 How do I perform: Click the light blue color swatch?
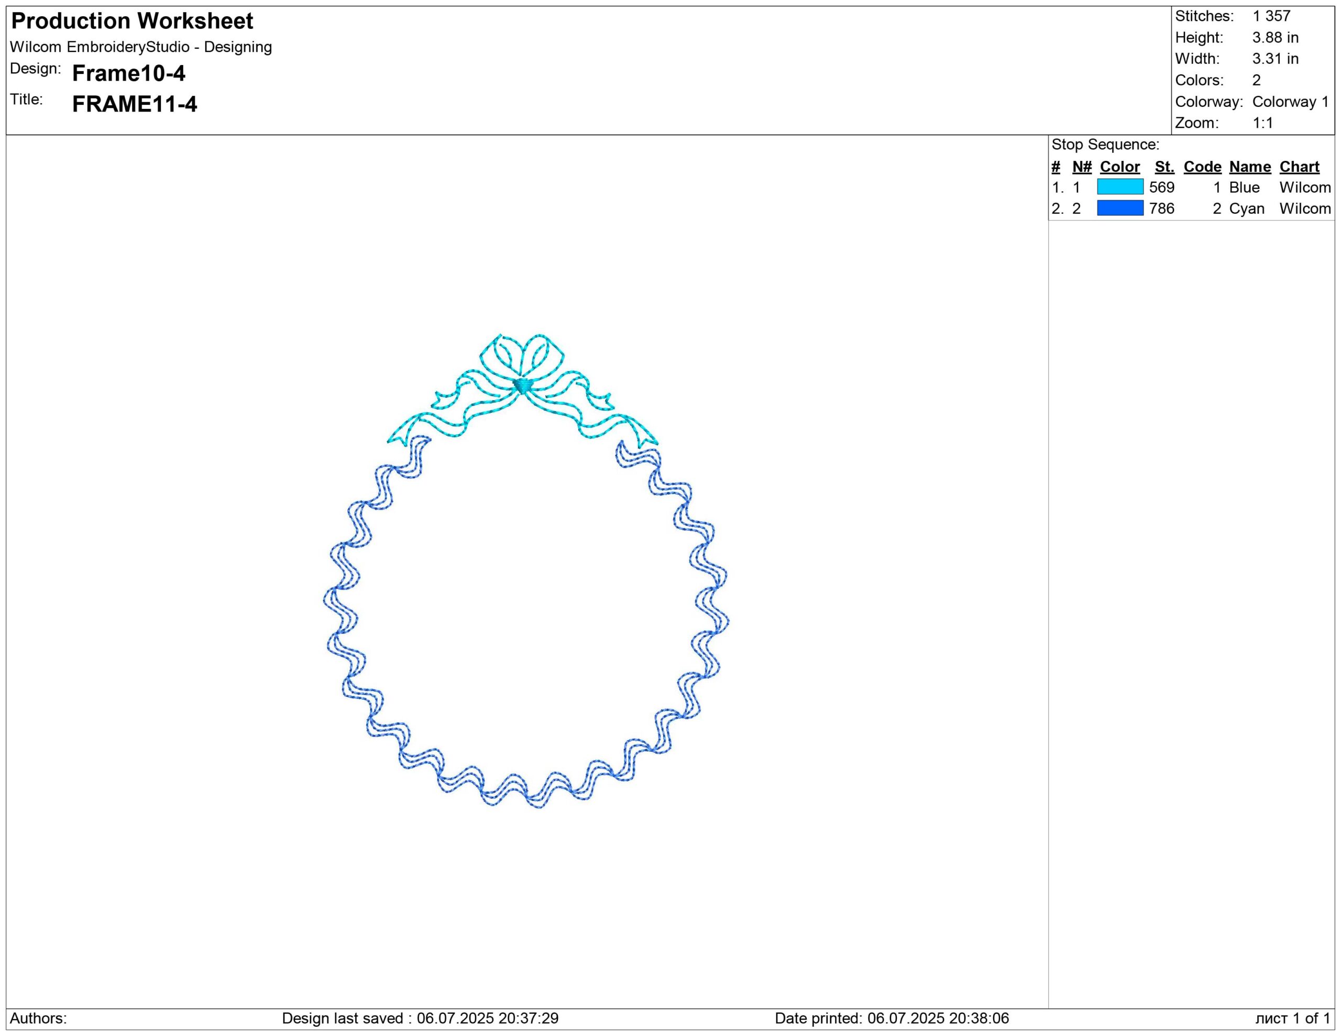(1120, 186)
